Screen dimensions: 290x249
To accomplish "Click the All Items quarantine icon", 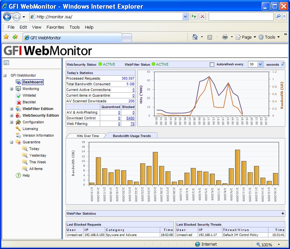I will point(25,169).
